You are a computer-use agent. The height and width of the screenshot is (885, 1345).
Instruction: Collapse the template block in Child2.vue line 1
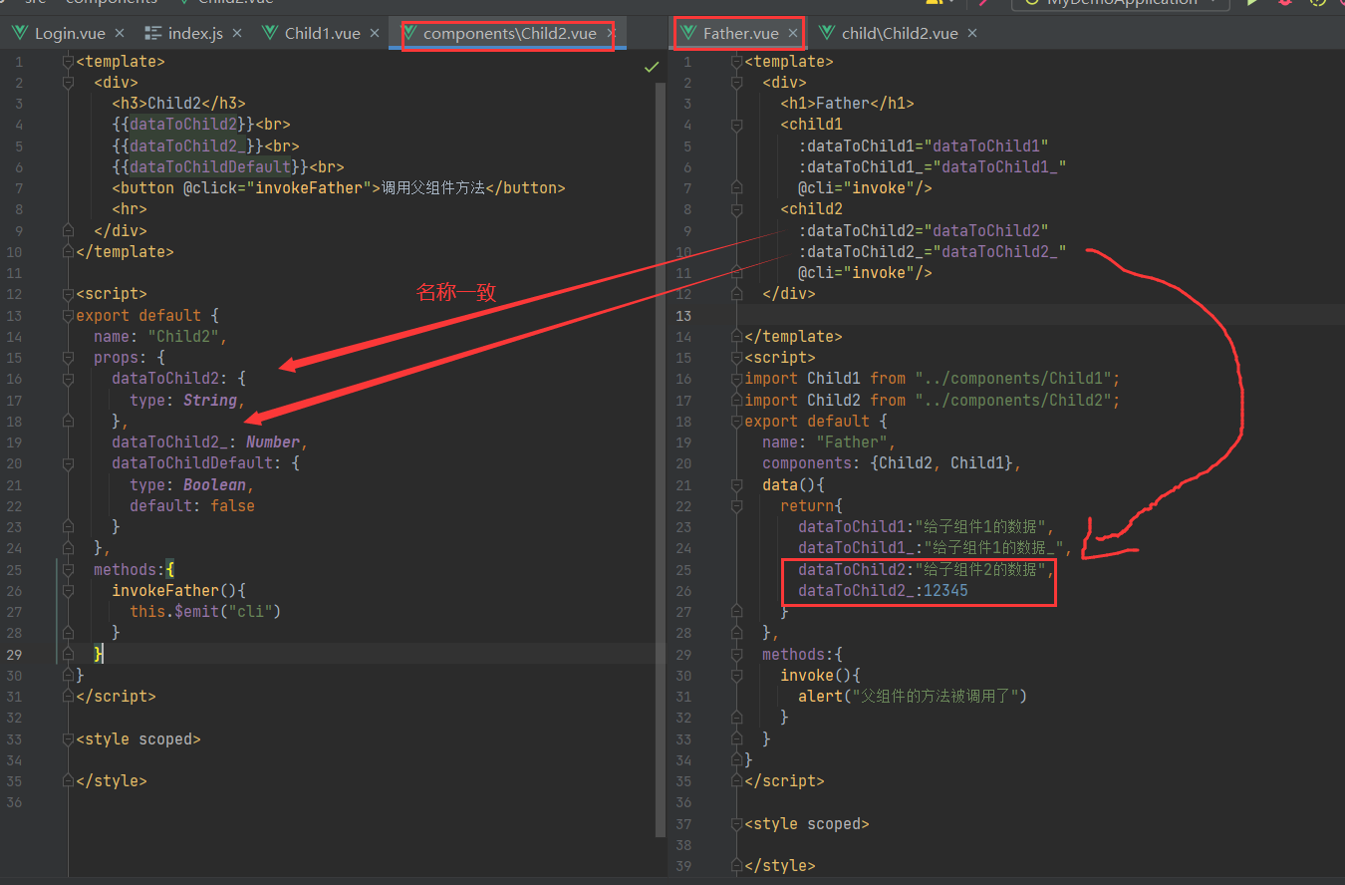pos(69,62)
